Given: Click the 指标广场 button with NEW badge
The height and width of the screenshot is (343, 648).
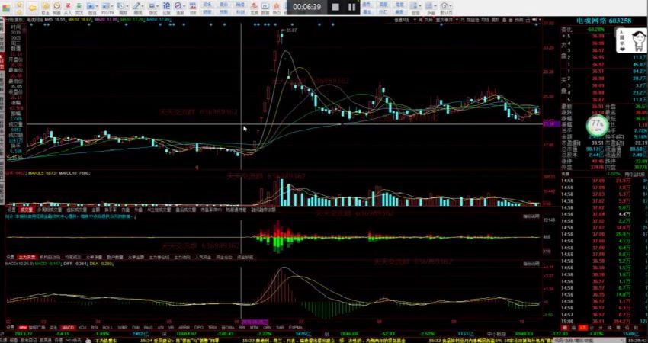Looking at the screenshot, I should (x=34, y=327).
